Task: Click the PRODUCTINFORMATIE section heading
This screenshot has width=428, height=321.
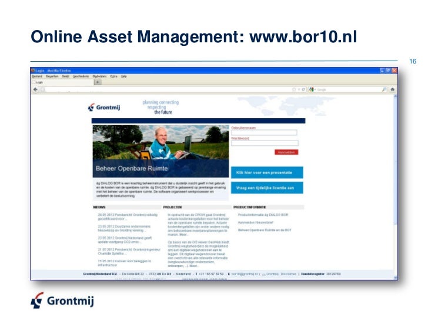Action: click(x=250, y=207)
